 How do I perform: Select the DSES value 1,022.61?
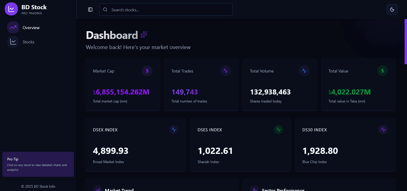tap(215, 151)
